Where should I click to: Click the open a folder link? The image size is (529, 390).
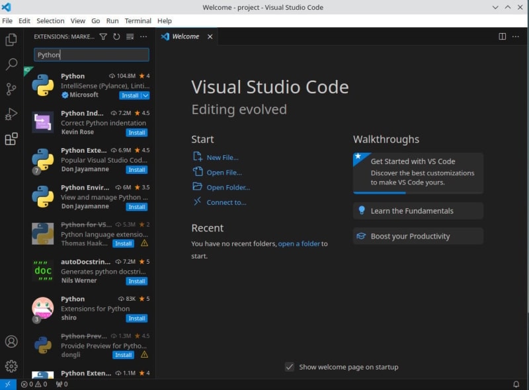[x=299, y=244]
